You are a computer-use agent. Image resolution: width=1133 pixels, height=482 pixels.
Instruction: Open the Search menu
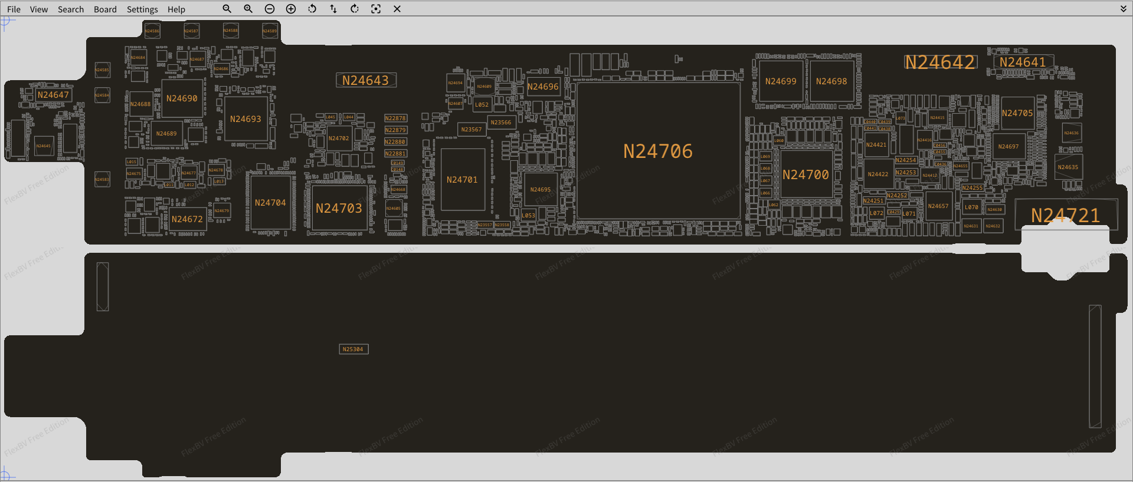point(71,9)
